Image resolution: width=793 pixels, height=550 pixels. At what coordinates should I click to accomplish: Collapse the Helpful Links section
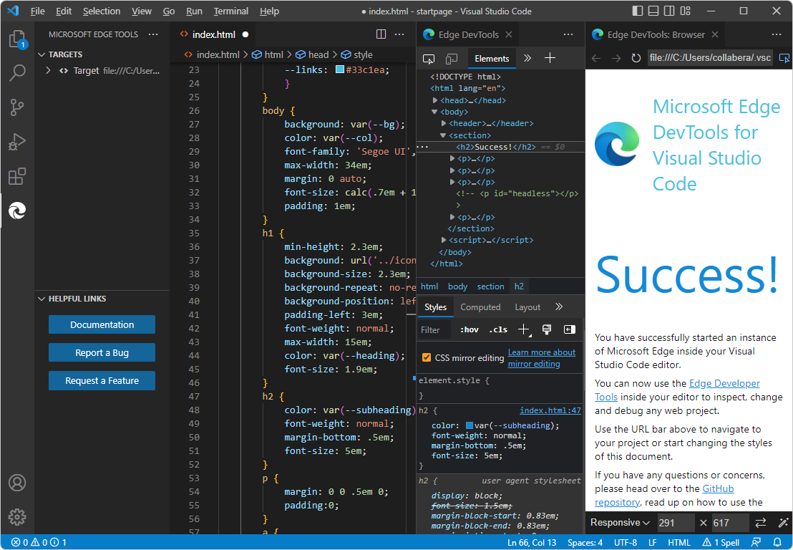(41, 299)
